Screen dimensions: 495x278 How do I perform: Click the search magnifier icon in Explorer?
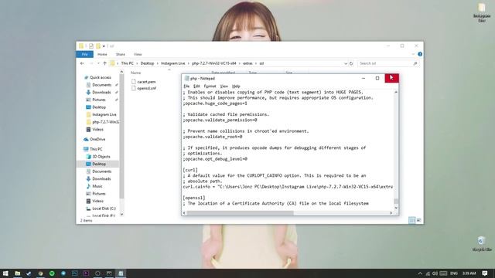pos(415,63)
